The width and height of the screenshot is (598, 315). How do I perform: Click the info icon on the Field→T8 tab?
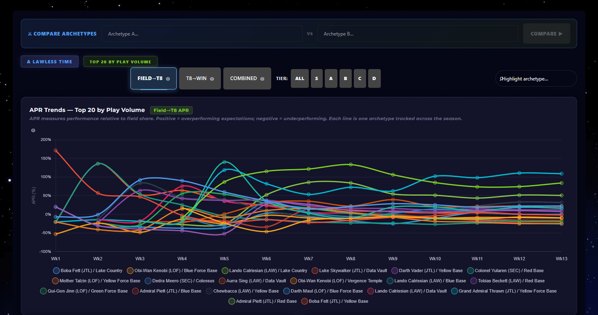coord(168,79)
